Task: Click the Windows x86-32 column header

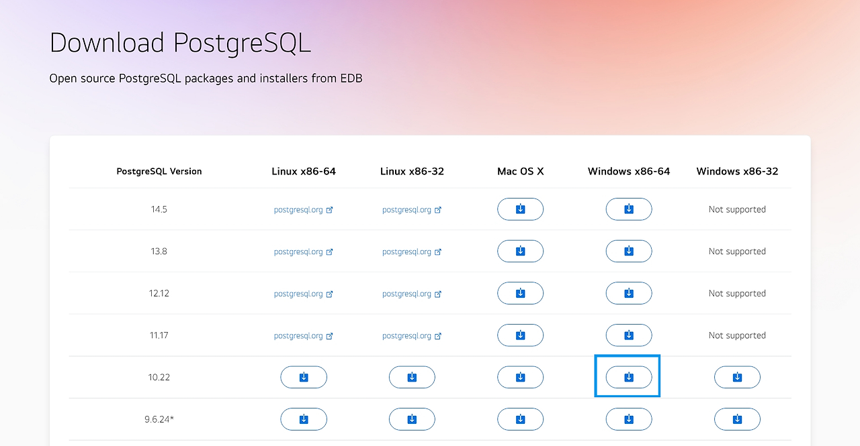Action: (x=737, y=171)
